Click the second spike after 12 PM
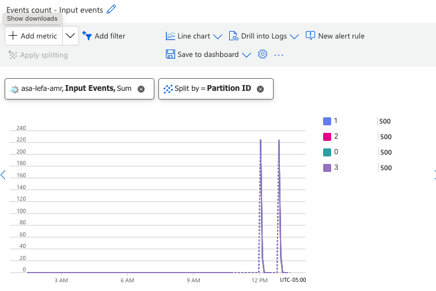 (279, 205)
